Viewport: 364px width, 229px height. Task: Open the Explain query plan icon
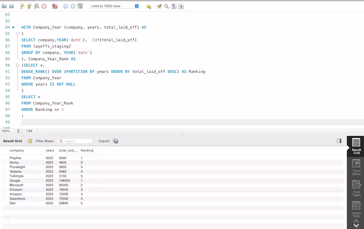click(x=36, y=6)
